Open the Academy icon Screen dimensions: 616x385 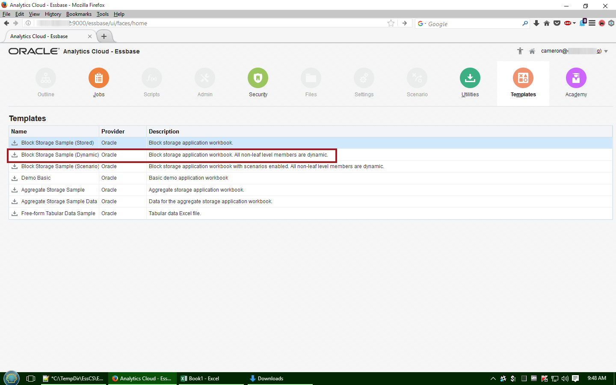pos(576,78)
